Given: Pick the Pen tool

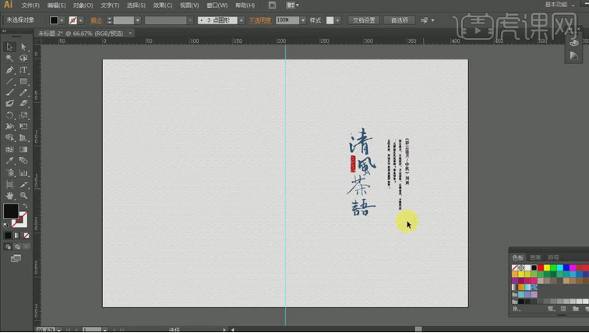Looking at the screenshot, I should click(10, 70).
